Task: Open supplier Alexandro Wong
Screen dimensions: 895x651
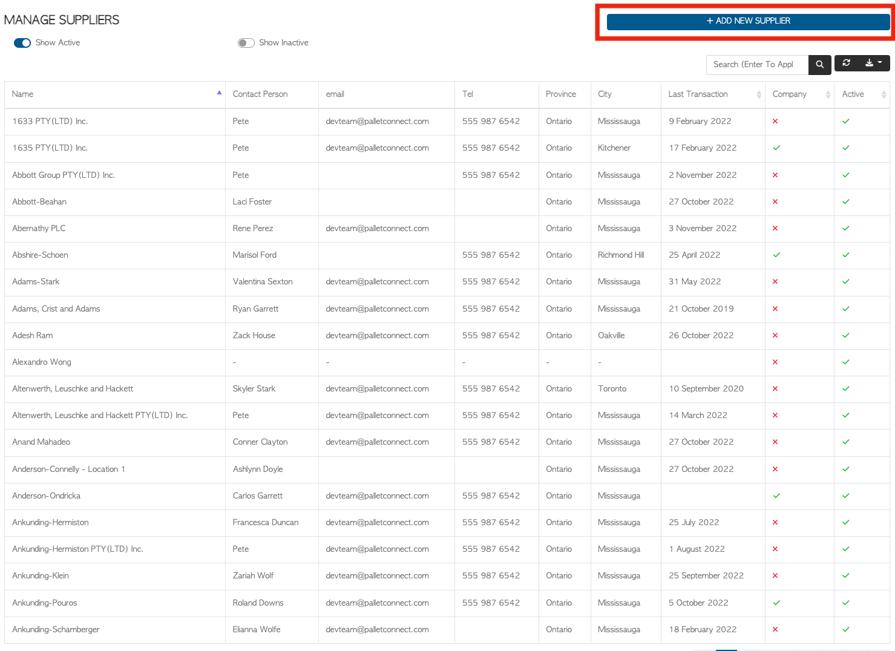Action: click(x=42, y=362)
